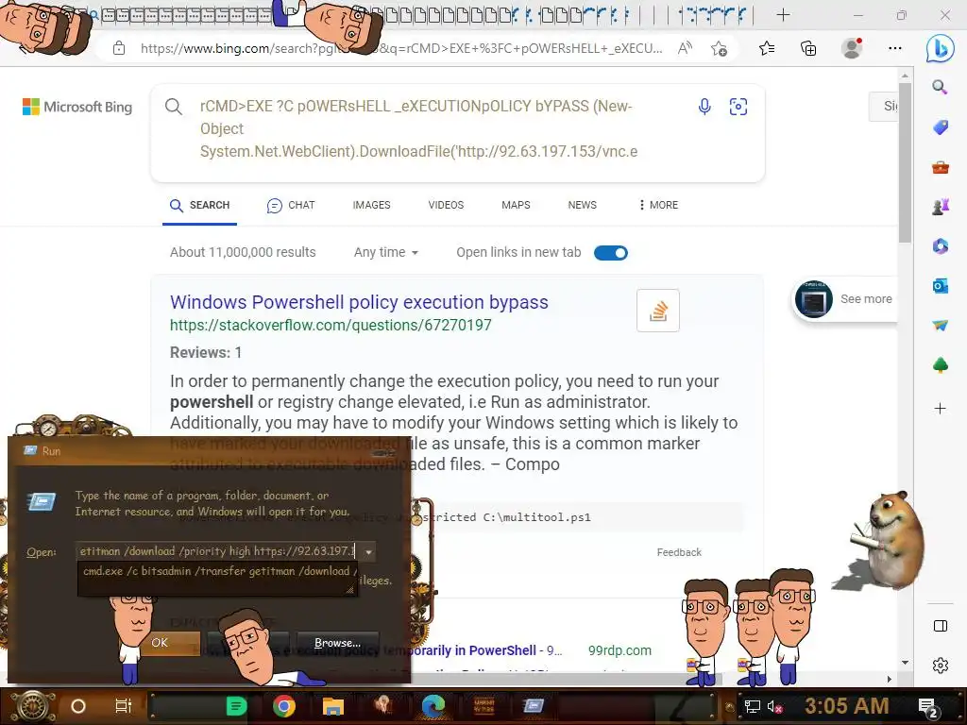Switch to the IMAGES tab
The height and width of the screenshot is (725, 967).
click(x=371, y=205)
